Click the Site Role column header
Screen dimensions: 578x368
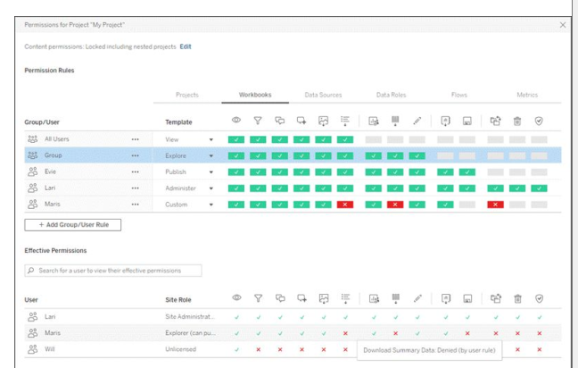(x=178, y=300)
